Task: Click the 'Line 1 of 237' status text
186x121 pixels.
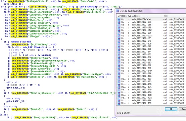Action: (x=124, y=113)
